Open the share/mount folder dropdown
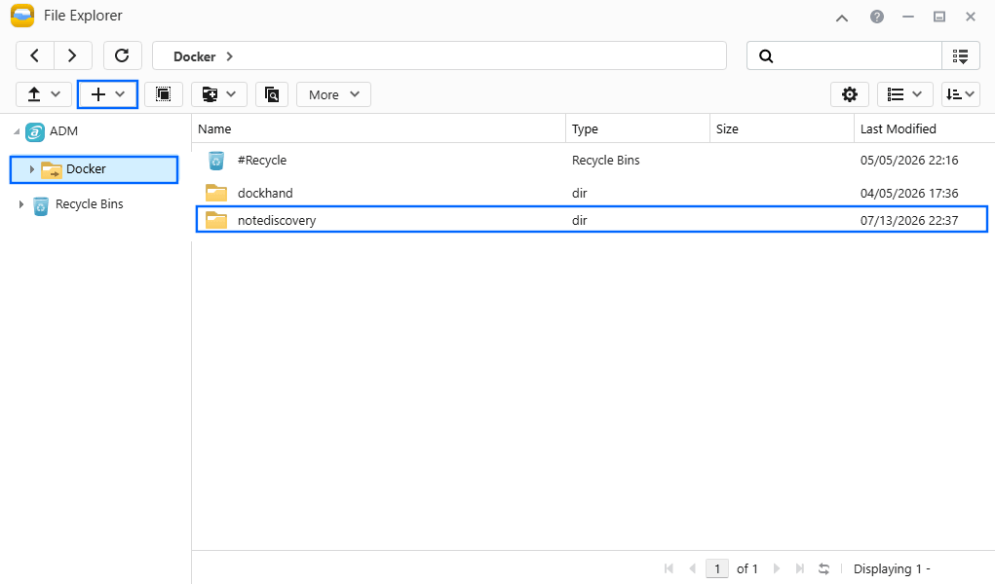 tap(219, 94)
